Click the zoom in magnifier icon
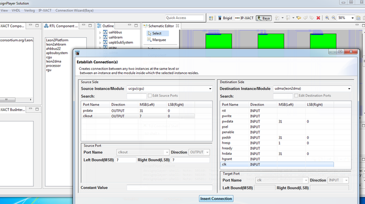The image size is (365, 204). 327,18
